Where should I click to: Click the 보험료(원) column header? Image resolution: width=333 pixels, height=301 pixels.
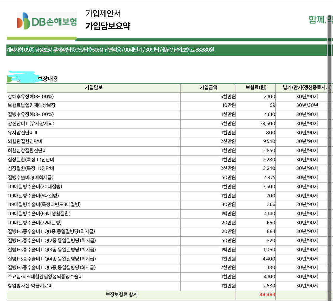(256, 87)
